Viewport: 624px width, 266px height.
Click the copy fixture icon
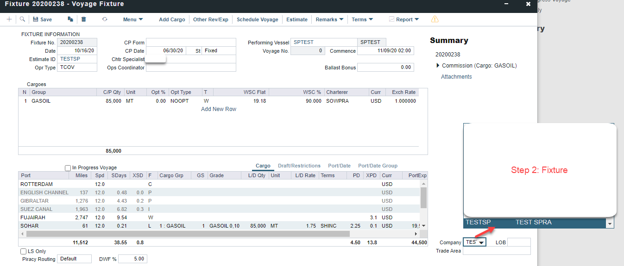coord(70,19)
